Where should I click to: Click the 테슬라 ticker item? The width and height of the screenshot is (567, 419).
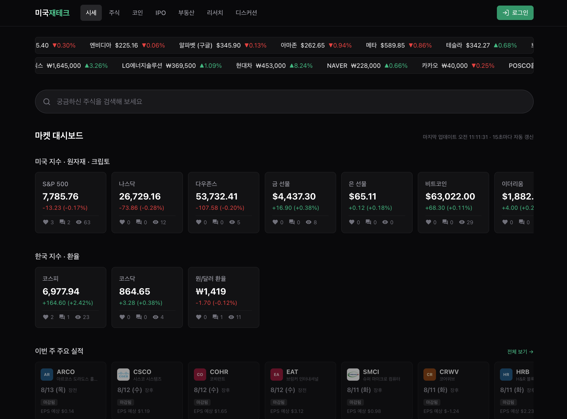tap(481, 45)
